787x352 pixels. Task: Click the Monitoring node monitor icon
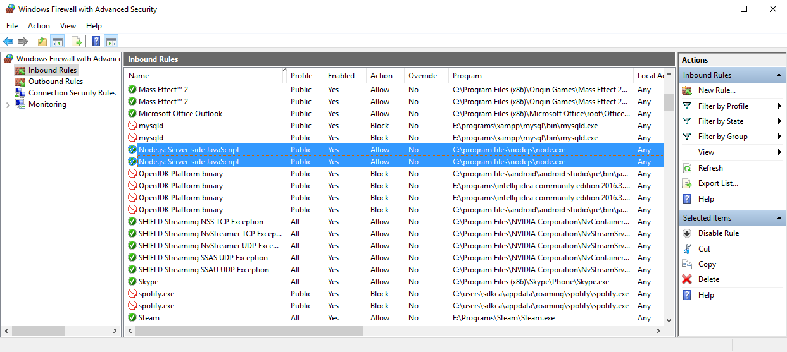[x=21, y=104]
